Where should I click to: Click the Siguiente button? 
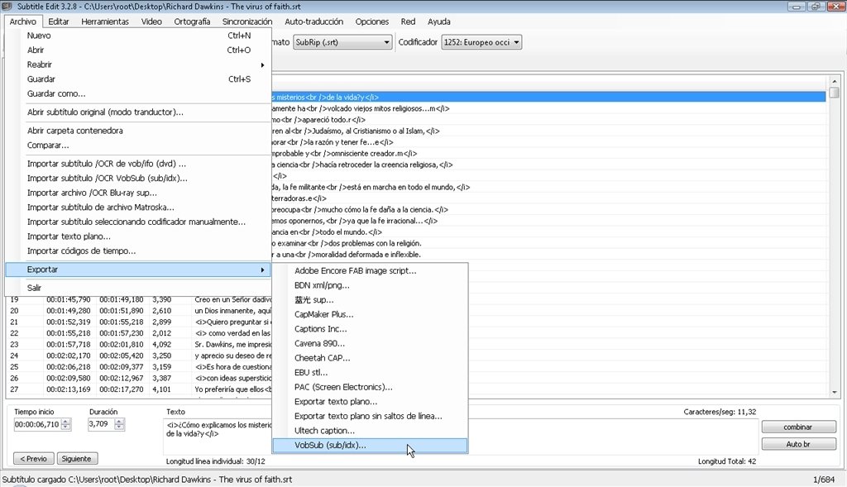pos(76,459)
